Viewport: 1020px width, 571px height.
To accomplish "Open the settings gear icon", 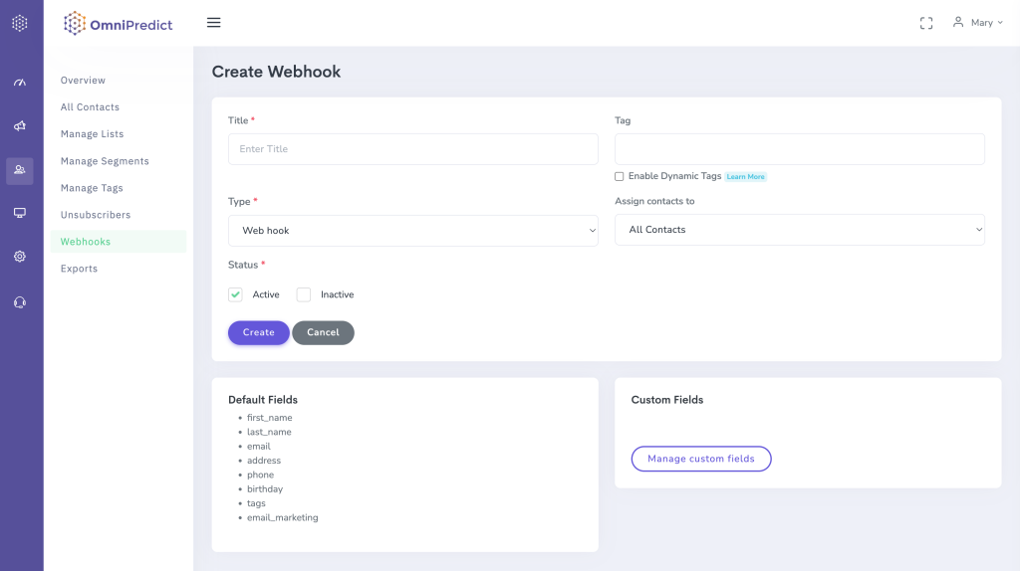I will 20,257.
